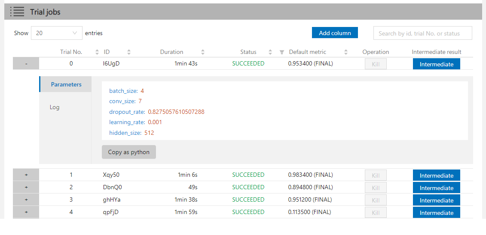Screen dimensions: 486x235
Task: Switch to the Log tab
Action: coord(55,107)
